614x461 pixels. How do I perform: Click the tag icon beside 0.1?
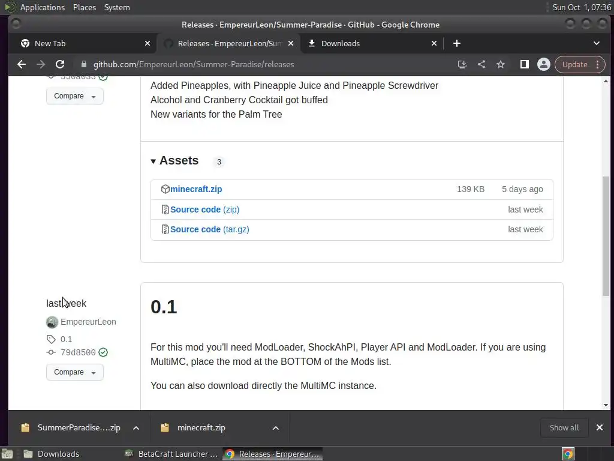point(52,339)
